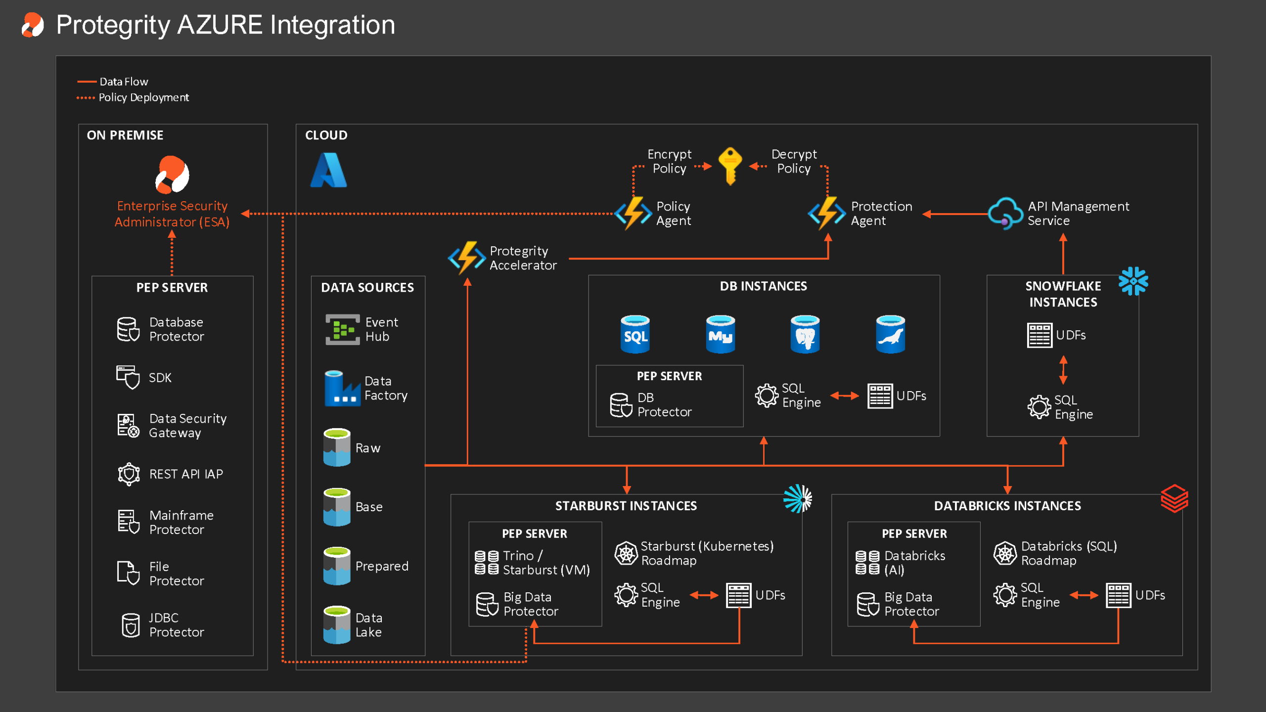The width and height of the screenshot is (1266, 712).
Task: Click the JDBC Protector icon
Action: point(131,625)
